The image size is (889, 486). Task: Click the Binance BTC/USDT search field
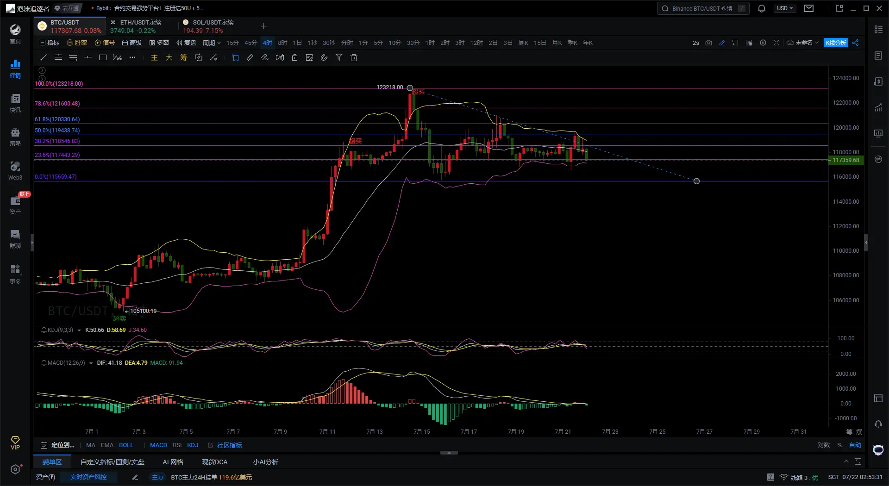[702, 8]
